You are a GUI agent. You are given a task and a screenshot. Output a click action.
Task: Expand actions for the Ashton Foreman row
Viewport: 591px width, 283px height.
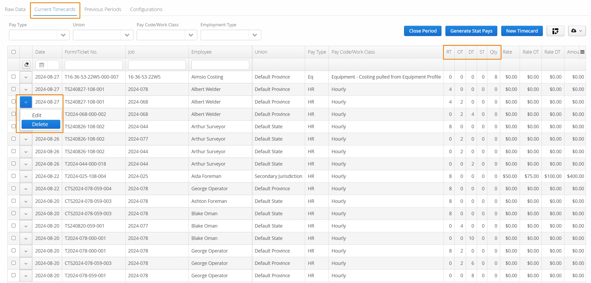(x=26, y=201)
